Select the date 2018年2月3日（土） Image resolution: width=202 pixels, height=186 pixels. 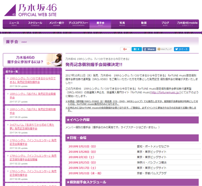coord(81,157)
